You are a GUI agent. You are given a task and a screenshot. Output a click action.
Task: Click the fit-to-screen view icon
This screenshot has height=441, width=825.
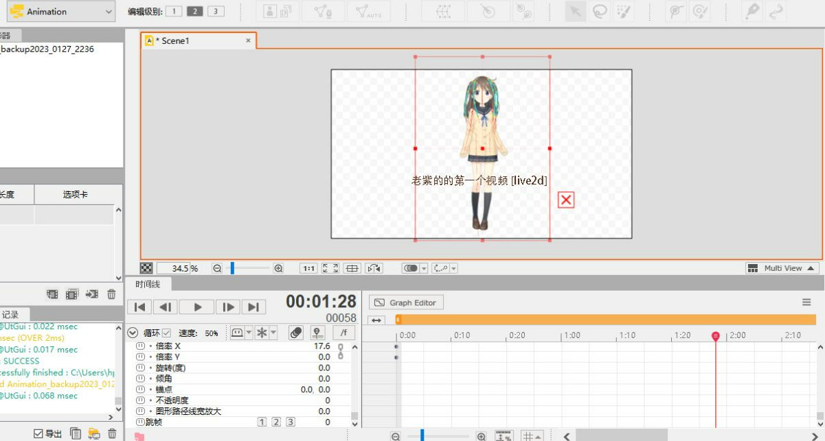(330, 269)
